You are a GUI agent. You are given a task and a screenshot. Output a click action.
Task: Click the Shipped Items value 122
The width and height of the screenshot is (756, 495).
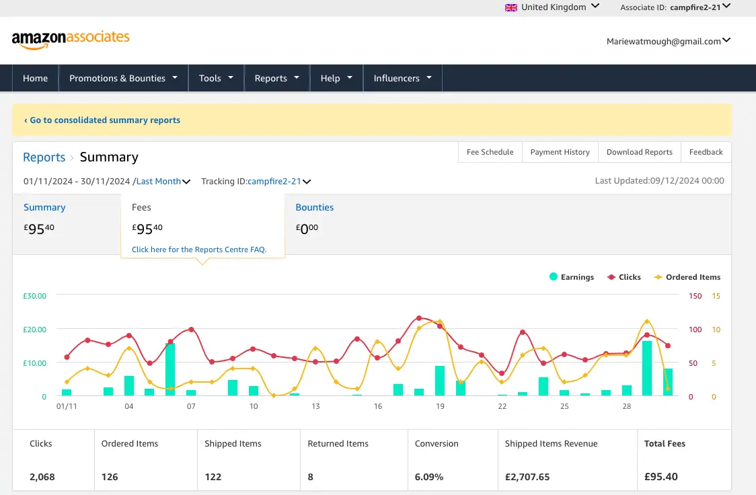(213, 477)
